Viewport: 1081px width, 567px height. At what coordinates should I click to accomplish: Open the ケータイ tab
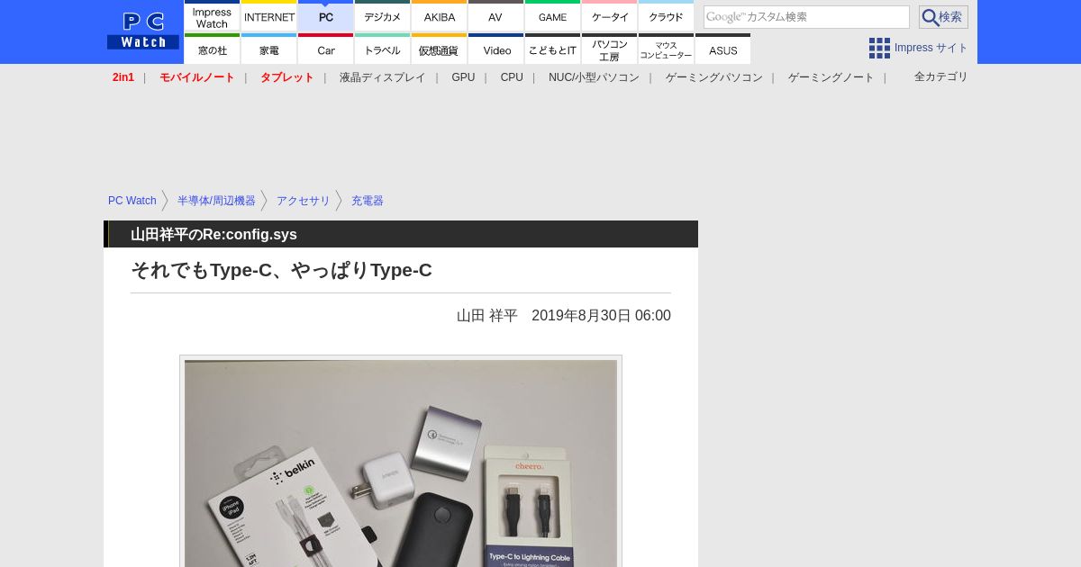(609, 16)
